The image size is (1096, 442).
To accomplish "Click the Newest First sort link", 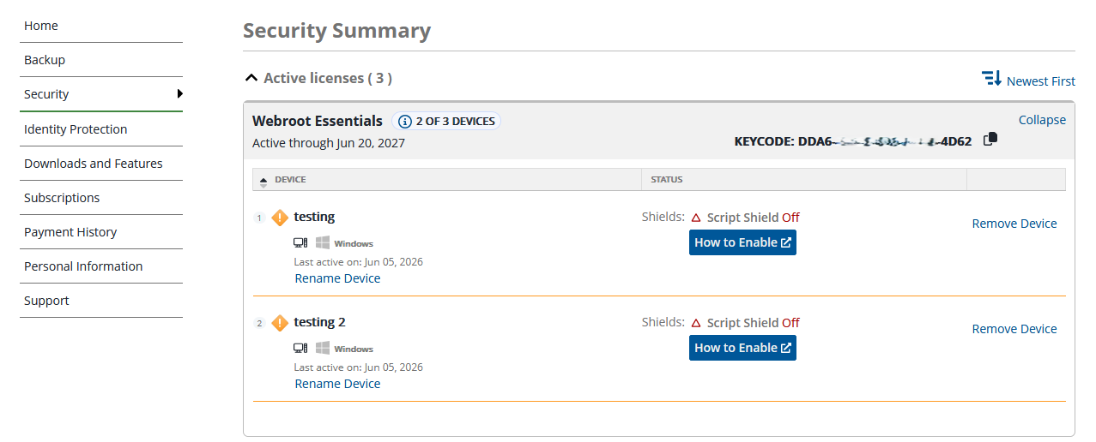I will [1041, 81].
